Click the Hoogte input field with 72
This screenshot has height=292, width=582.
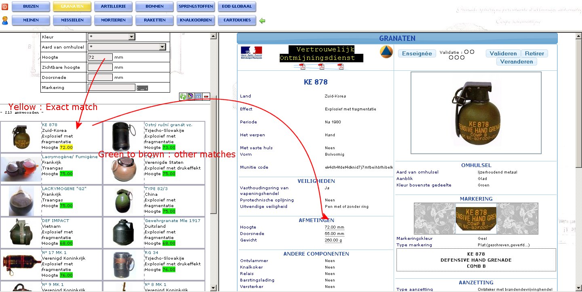point(100,57)
